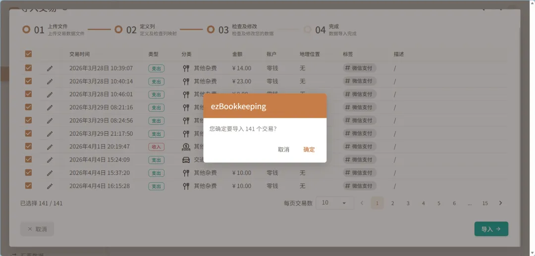Edit the transaction at 2026年3月28日 10:39:07 via pencil

click(x=50, y=68)
